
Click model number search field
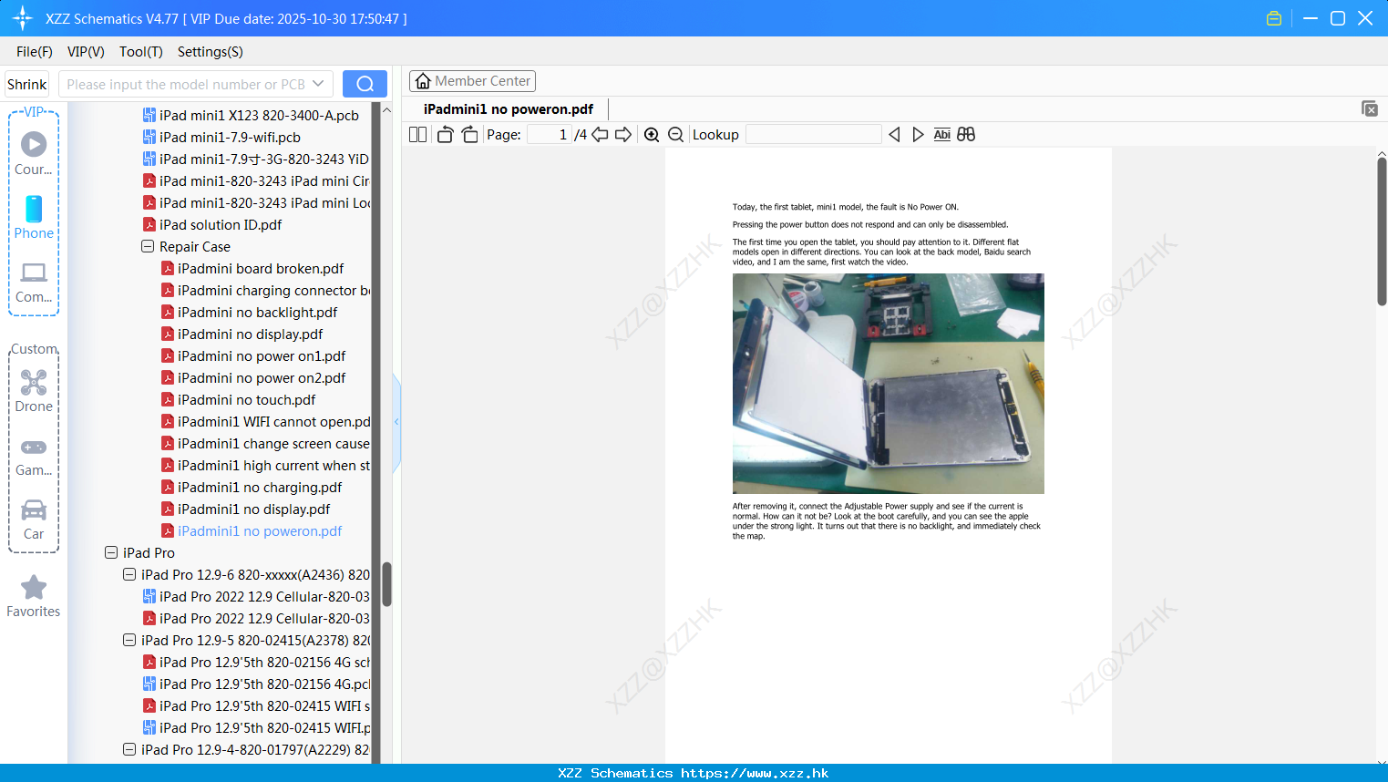pyautogui.click(x=185, y=84)
